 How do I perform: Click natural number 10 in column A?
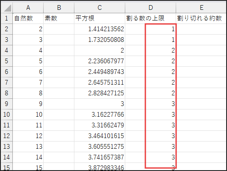28,115
